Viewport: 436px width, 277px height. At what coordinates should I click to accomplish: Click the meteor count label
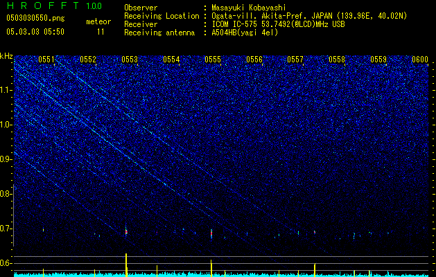pos(98,21)
